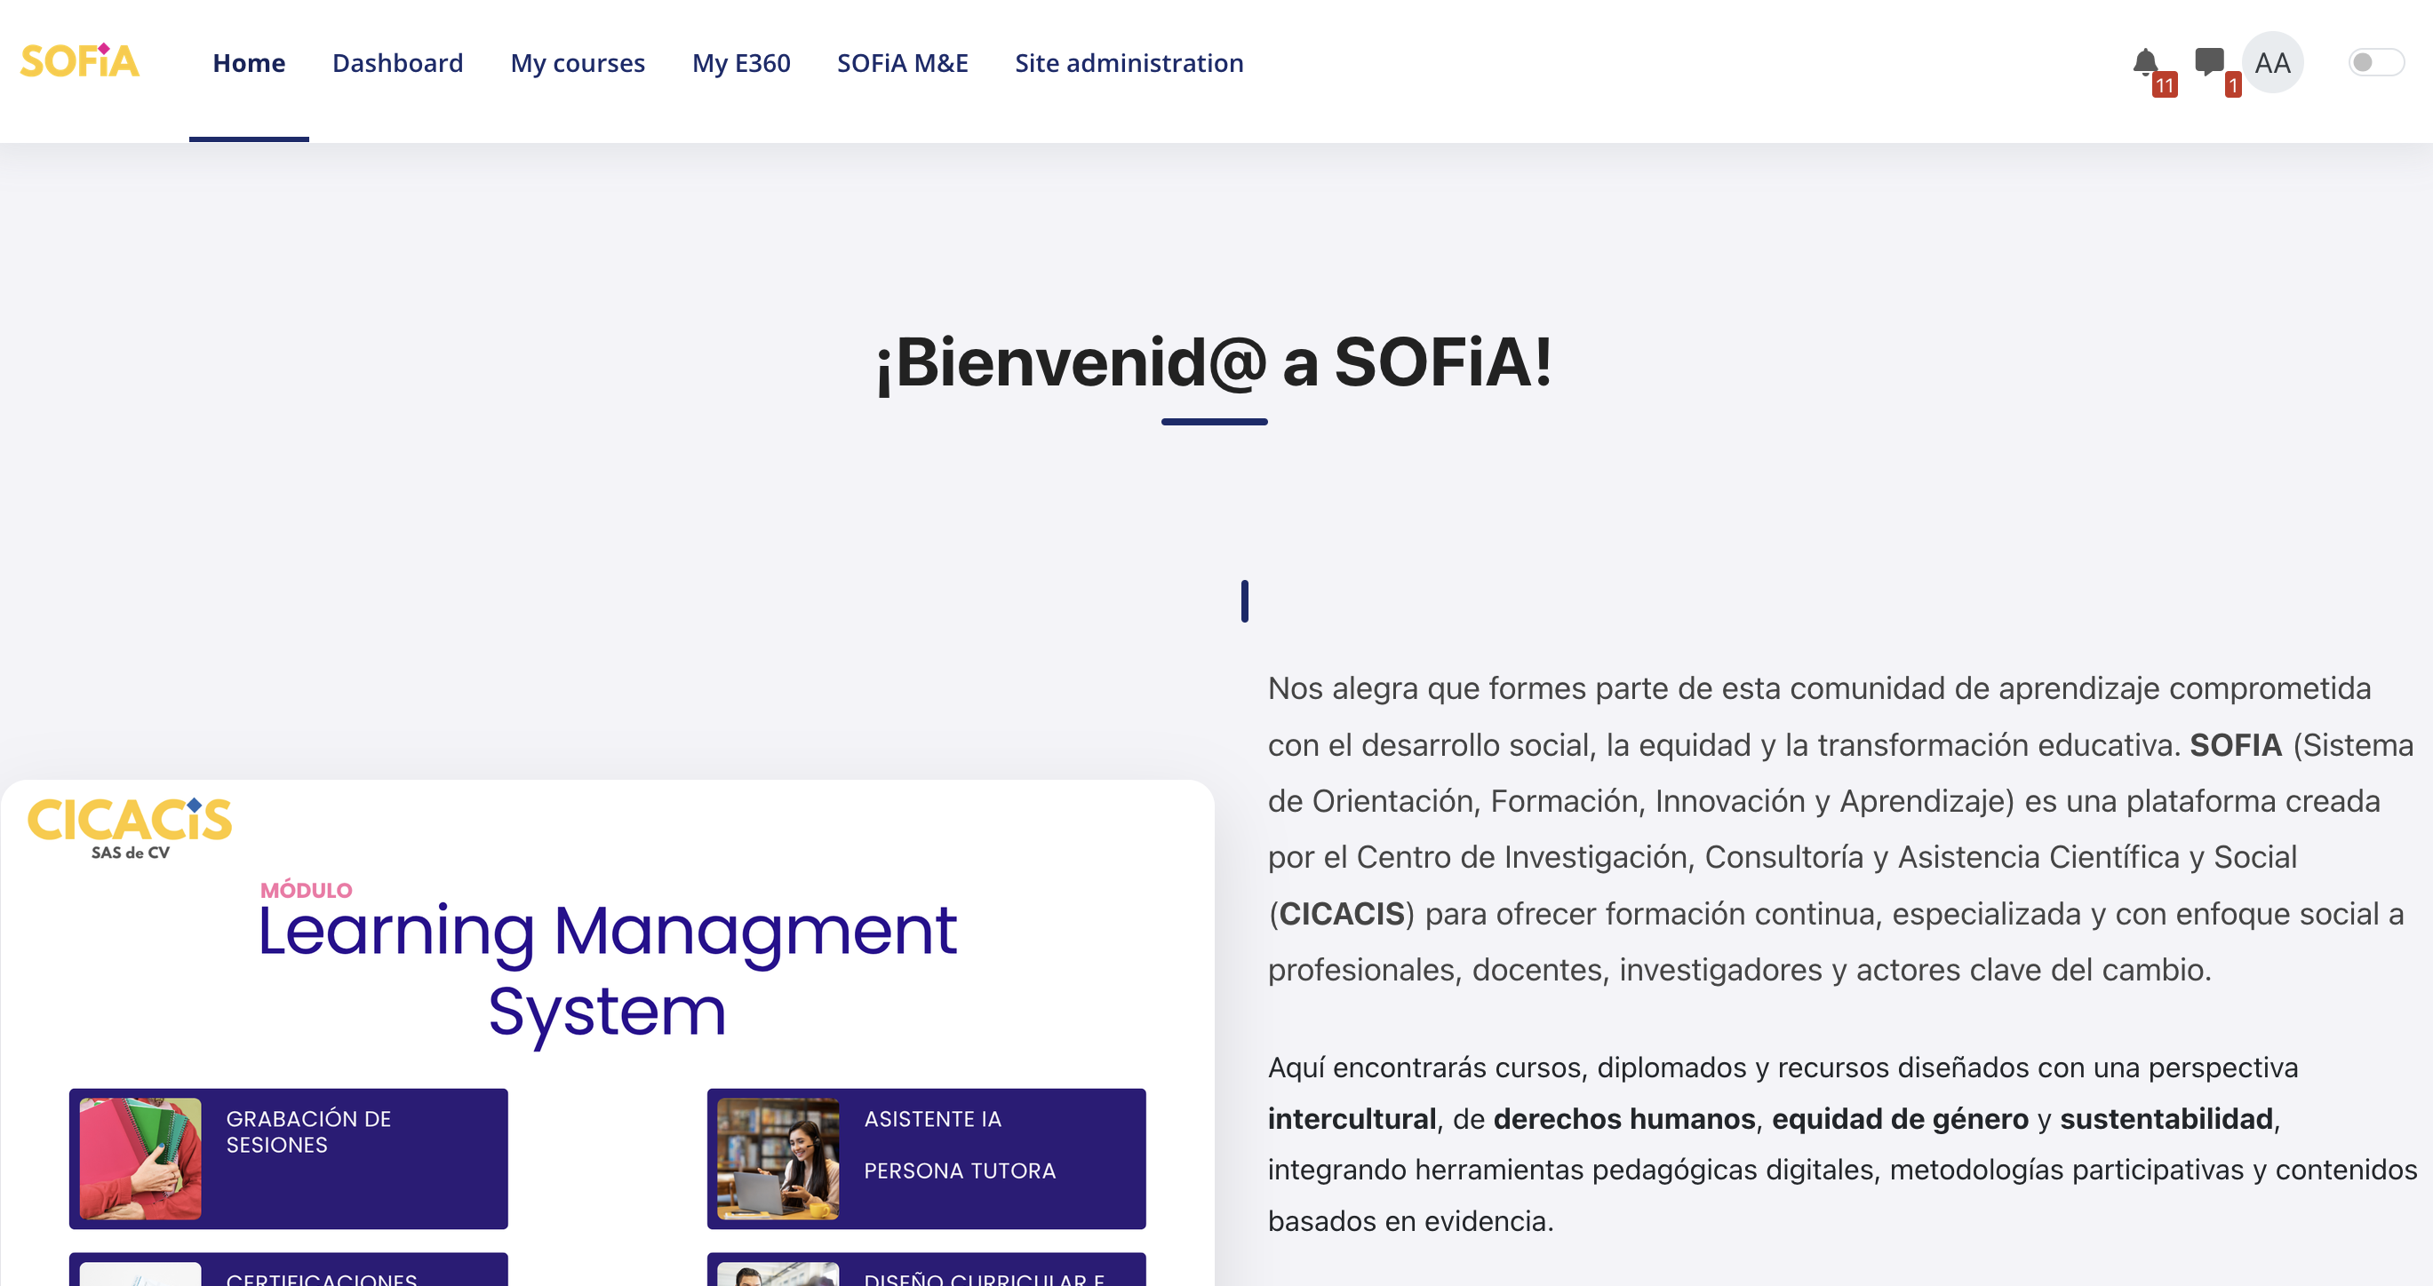This screenshot has height=1286, width=2433.
Task: Toggle the edit mode switch
Action: [2376, 62]
